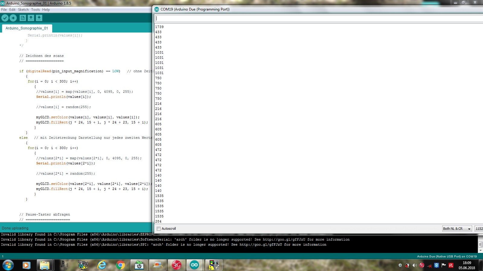Click the last serial output value 284
The height and width of the screenshot is (271, 483).
(158, 221)
